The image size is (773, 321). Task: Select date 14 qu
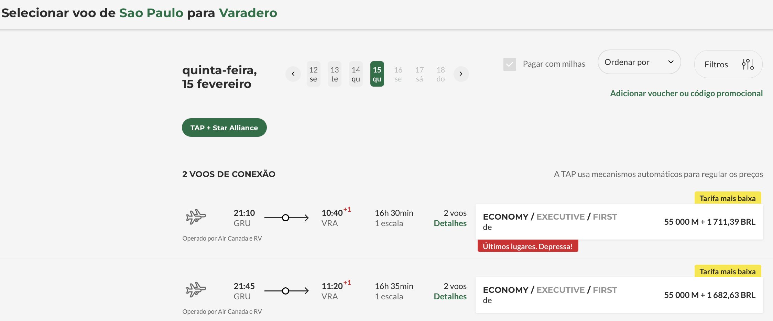(x=356, y=74)
